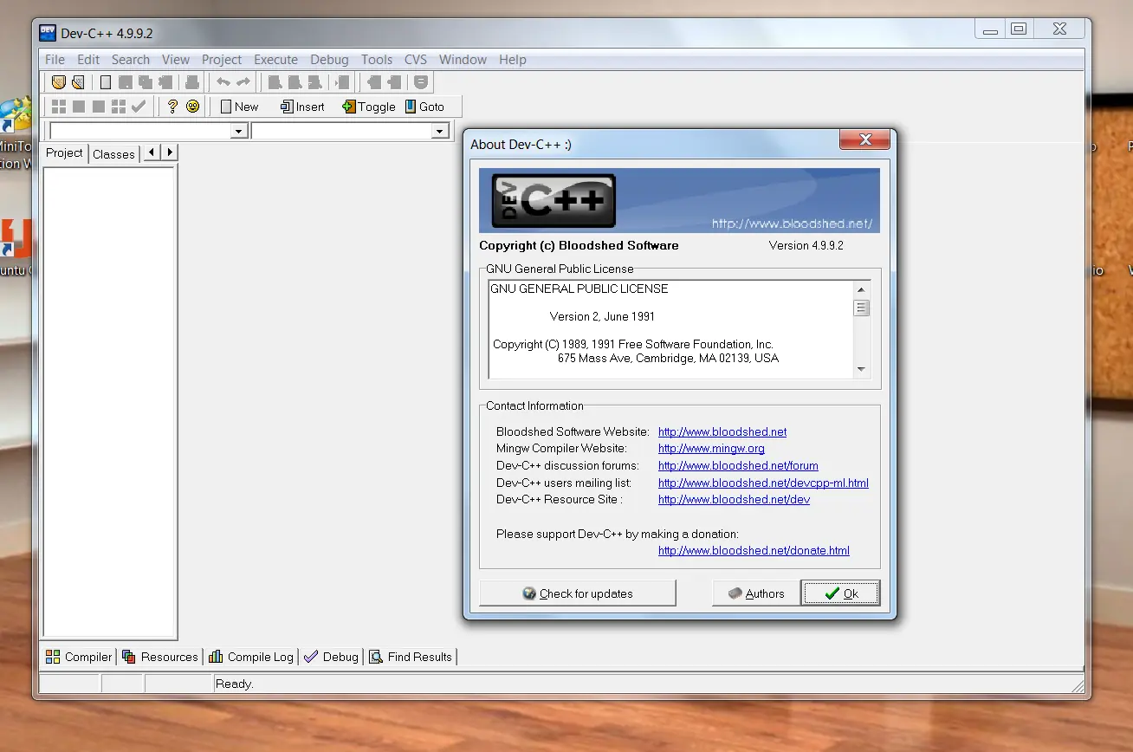Screen dimensions: 1133x752
Task: Expand the second toolbar combo box dropdown
Action: coord(440,131)
